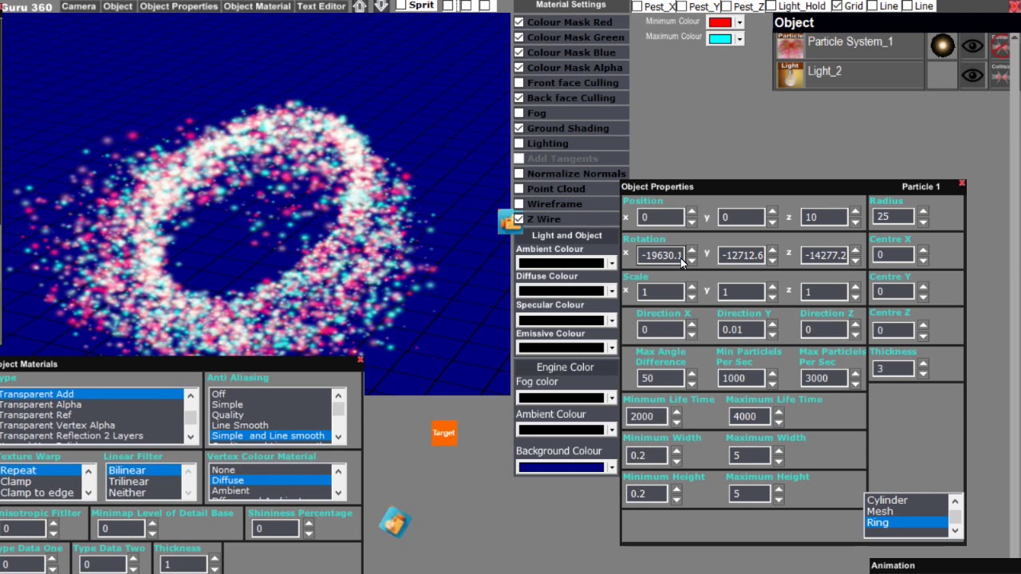Click the Radius input field
This screenshot has height=574, width=1021.
click(x=893, y=216)
